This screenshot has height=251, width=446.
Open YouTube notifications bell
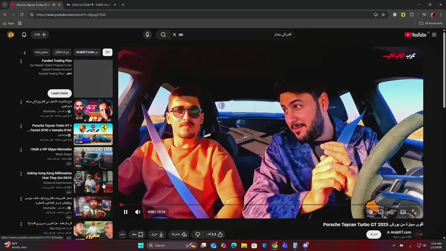click(24, 35)
